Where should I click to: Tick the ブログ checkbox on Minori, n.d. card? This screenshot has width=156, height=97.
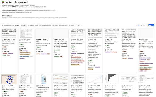(88, 63)
